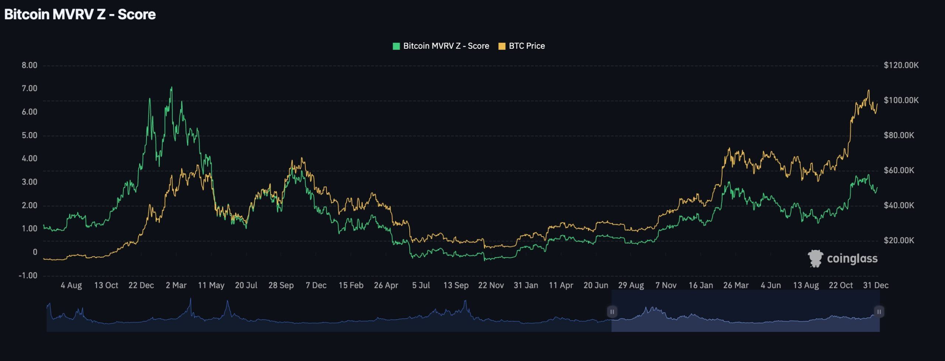
Task: Click the 2.00 left axis label
Action: (x=30, y=206)
